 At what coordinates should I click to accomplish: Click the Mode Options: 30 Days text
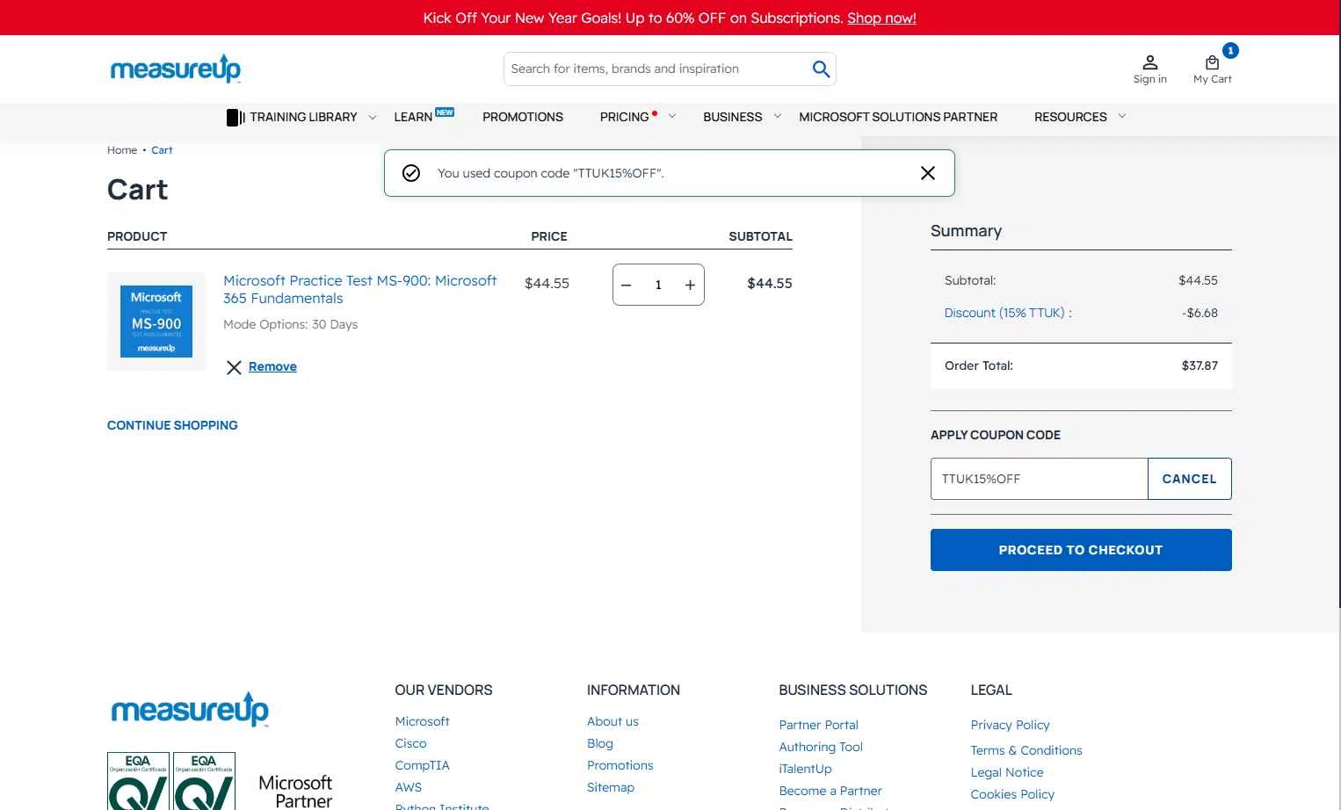pyautogui.click(x=290, y=324)
